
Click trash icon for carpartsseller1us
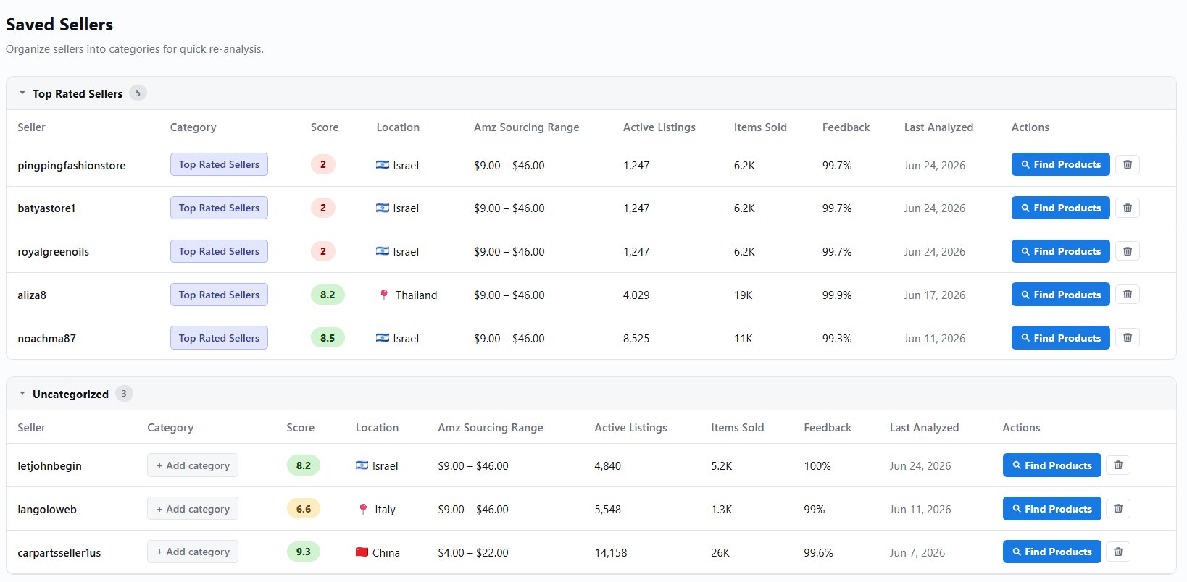click(1118, 552)
